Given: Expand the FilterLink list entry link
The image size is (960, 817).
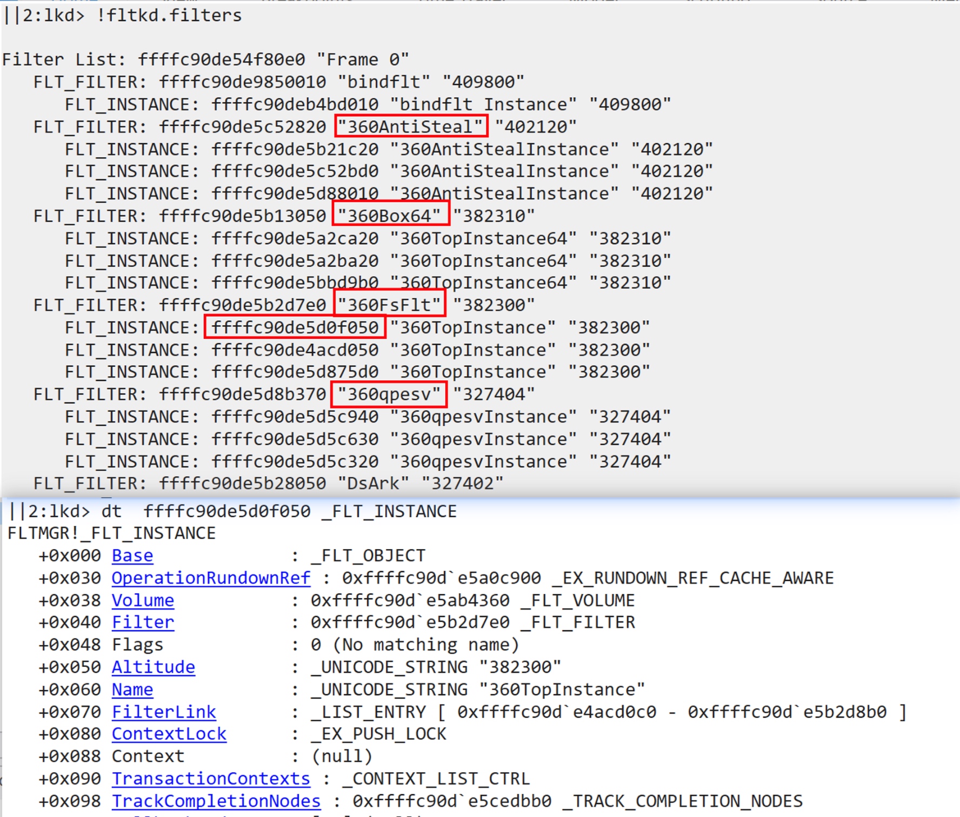Looking at the screenshot, I should pos(164,712).
